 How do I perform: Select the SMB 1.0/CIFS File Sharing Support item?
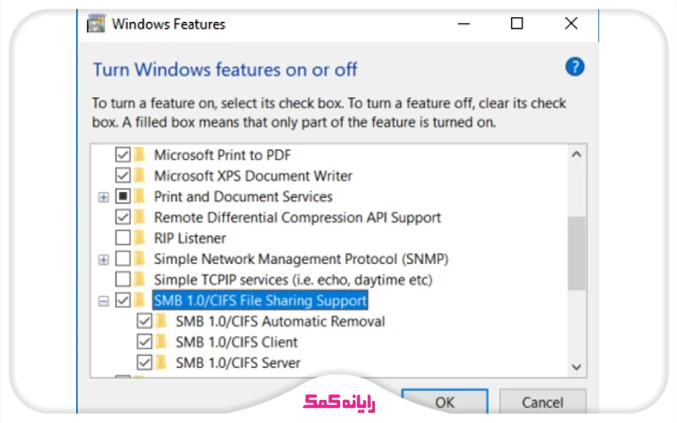click(x=260, y=300)
